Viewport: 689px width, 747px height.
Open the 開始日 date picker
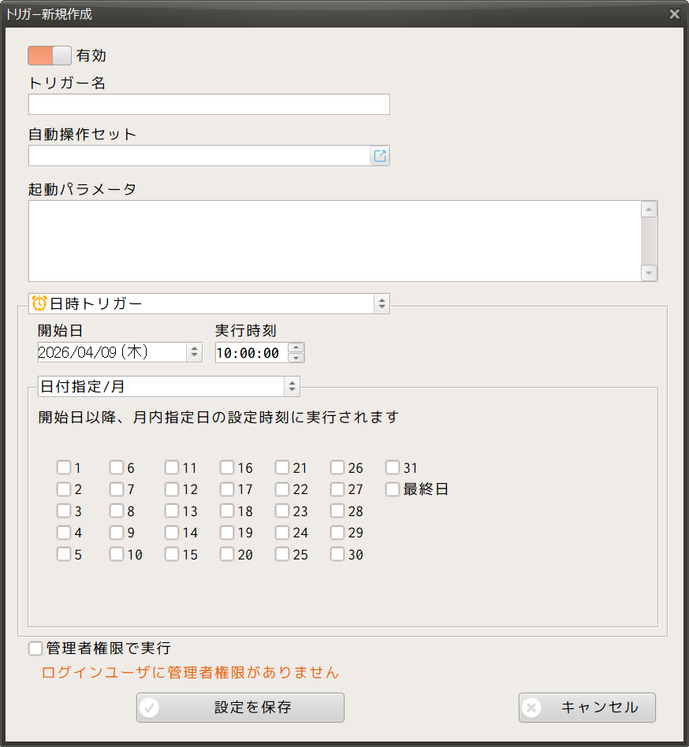tap(194, 352)
